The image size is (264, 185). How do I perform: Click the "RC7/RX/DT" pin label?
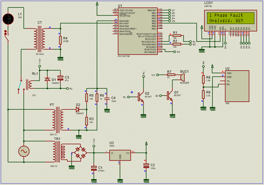click(x=150, y=52)
